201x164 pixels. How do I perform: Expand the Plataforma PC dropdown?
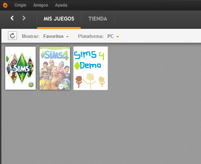click(113, 36)
